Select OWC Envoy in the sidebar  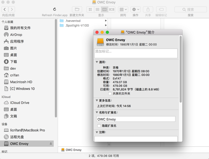click(x=27, y=144)
